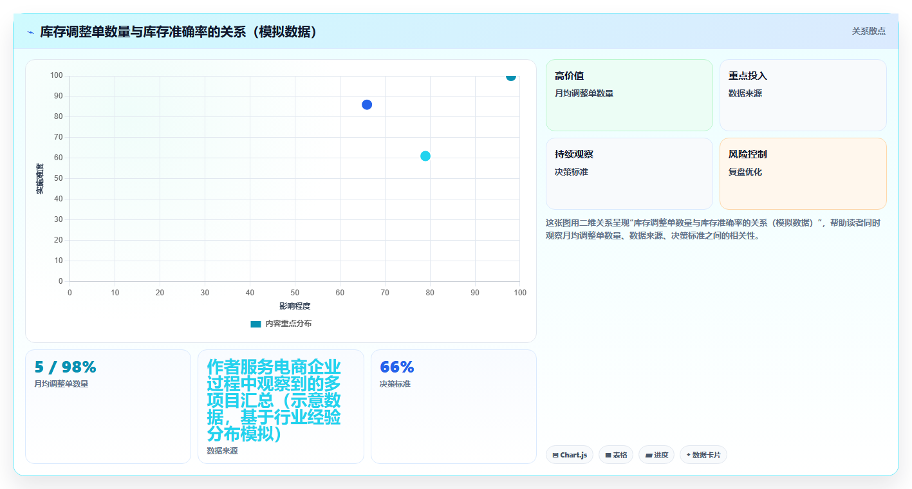Click 决策标准 label under 66%

[395, 384]
